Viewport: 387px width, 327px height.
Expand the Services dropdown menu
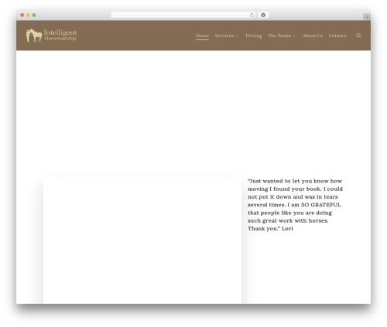[226, 36]
